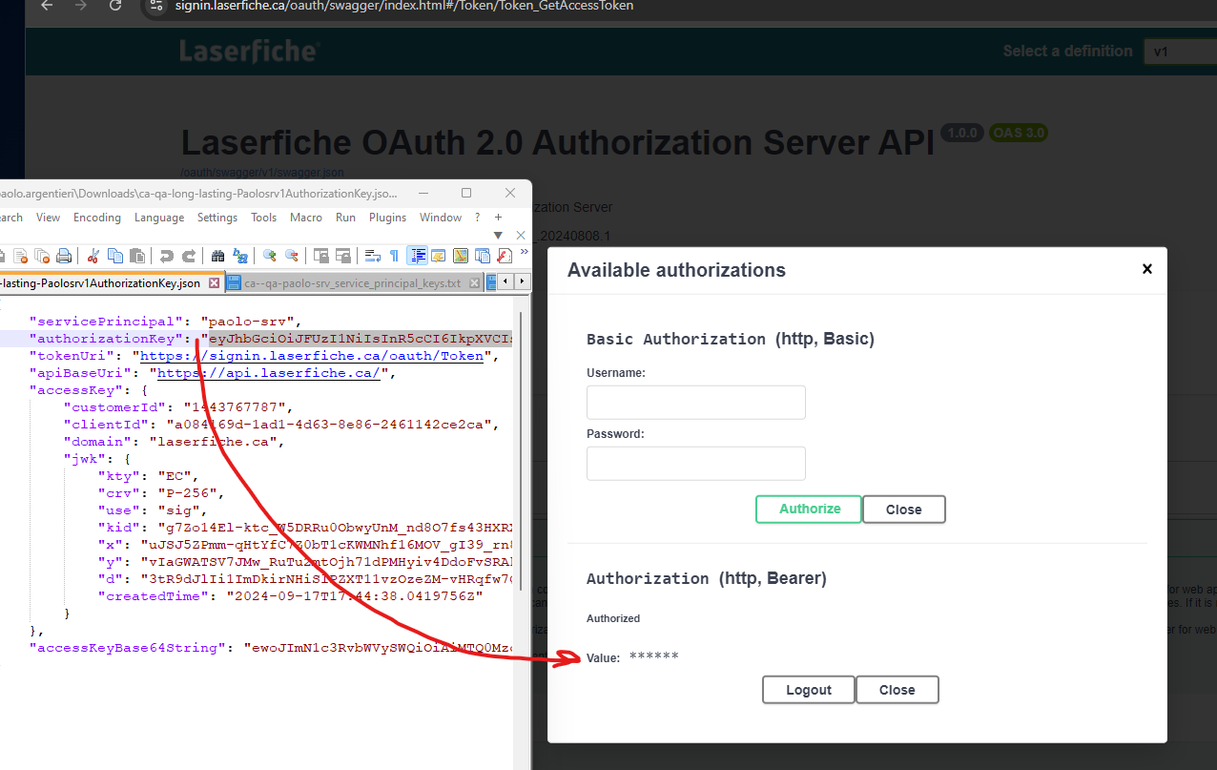1217x770 pixels.
Task: Click the Logout button
Action: [809, 690]
